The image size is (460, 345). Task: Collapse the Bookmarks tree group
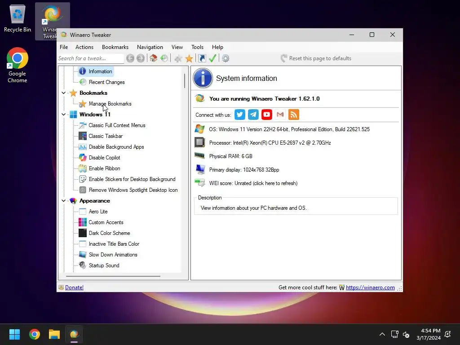pyautogui.click(x=63, y=93)
